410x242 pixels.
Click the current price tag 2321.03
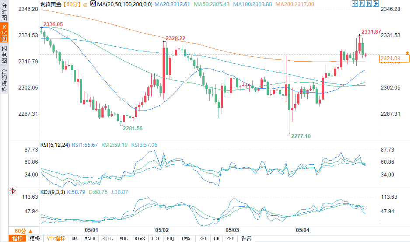coord(394,58)
